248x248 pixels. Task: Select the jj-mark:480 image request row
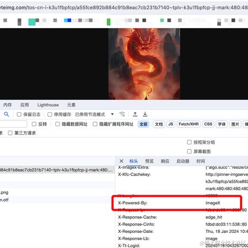[57, 170]
